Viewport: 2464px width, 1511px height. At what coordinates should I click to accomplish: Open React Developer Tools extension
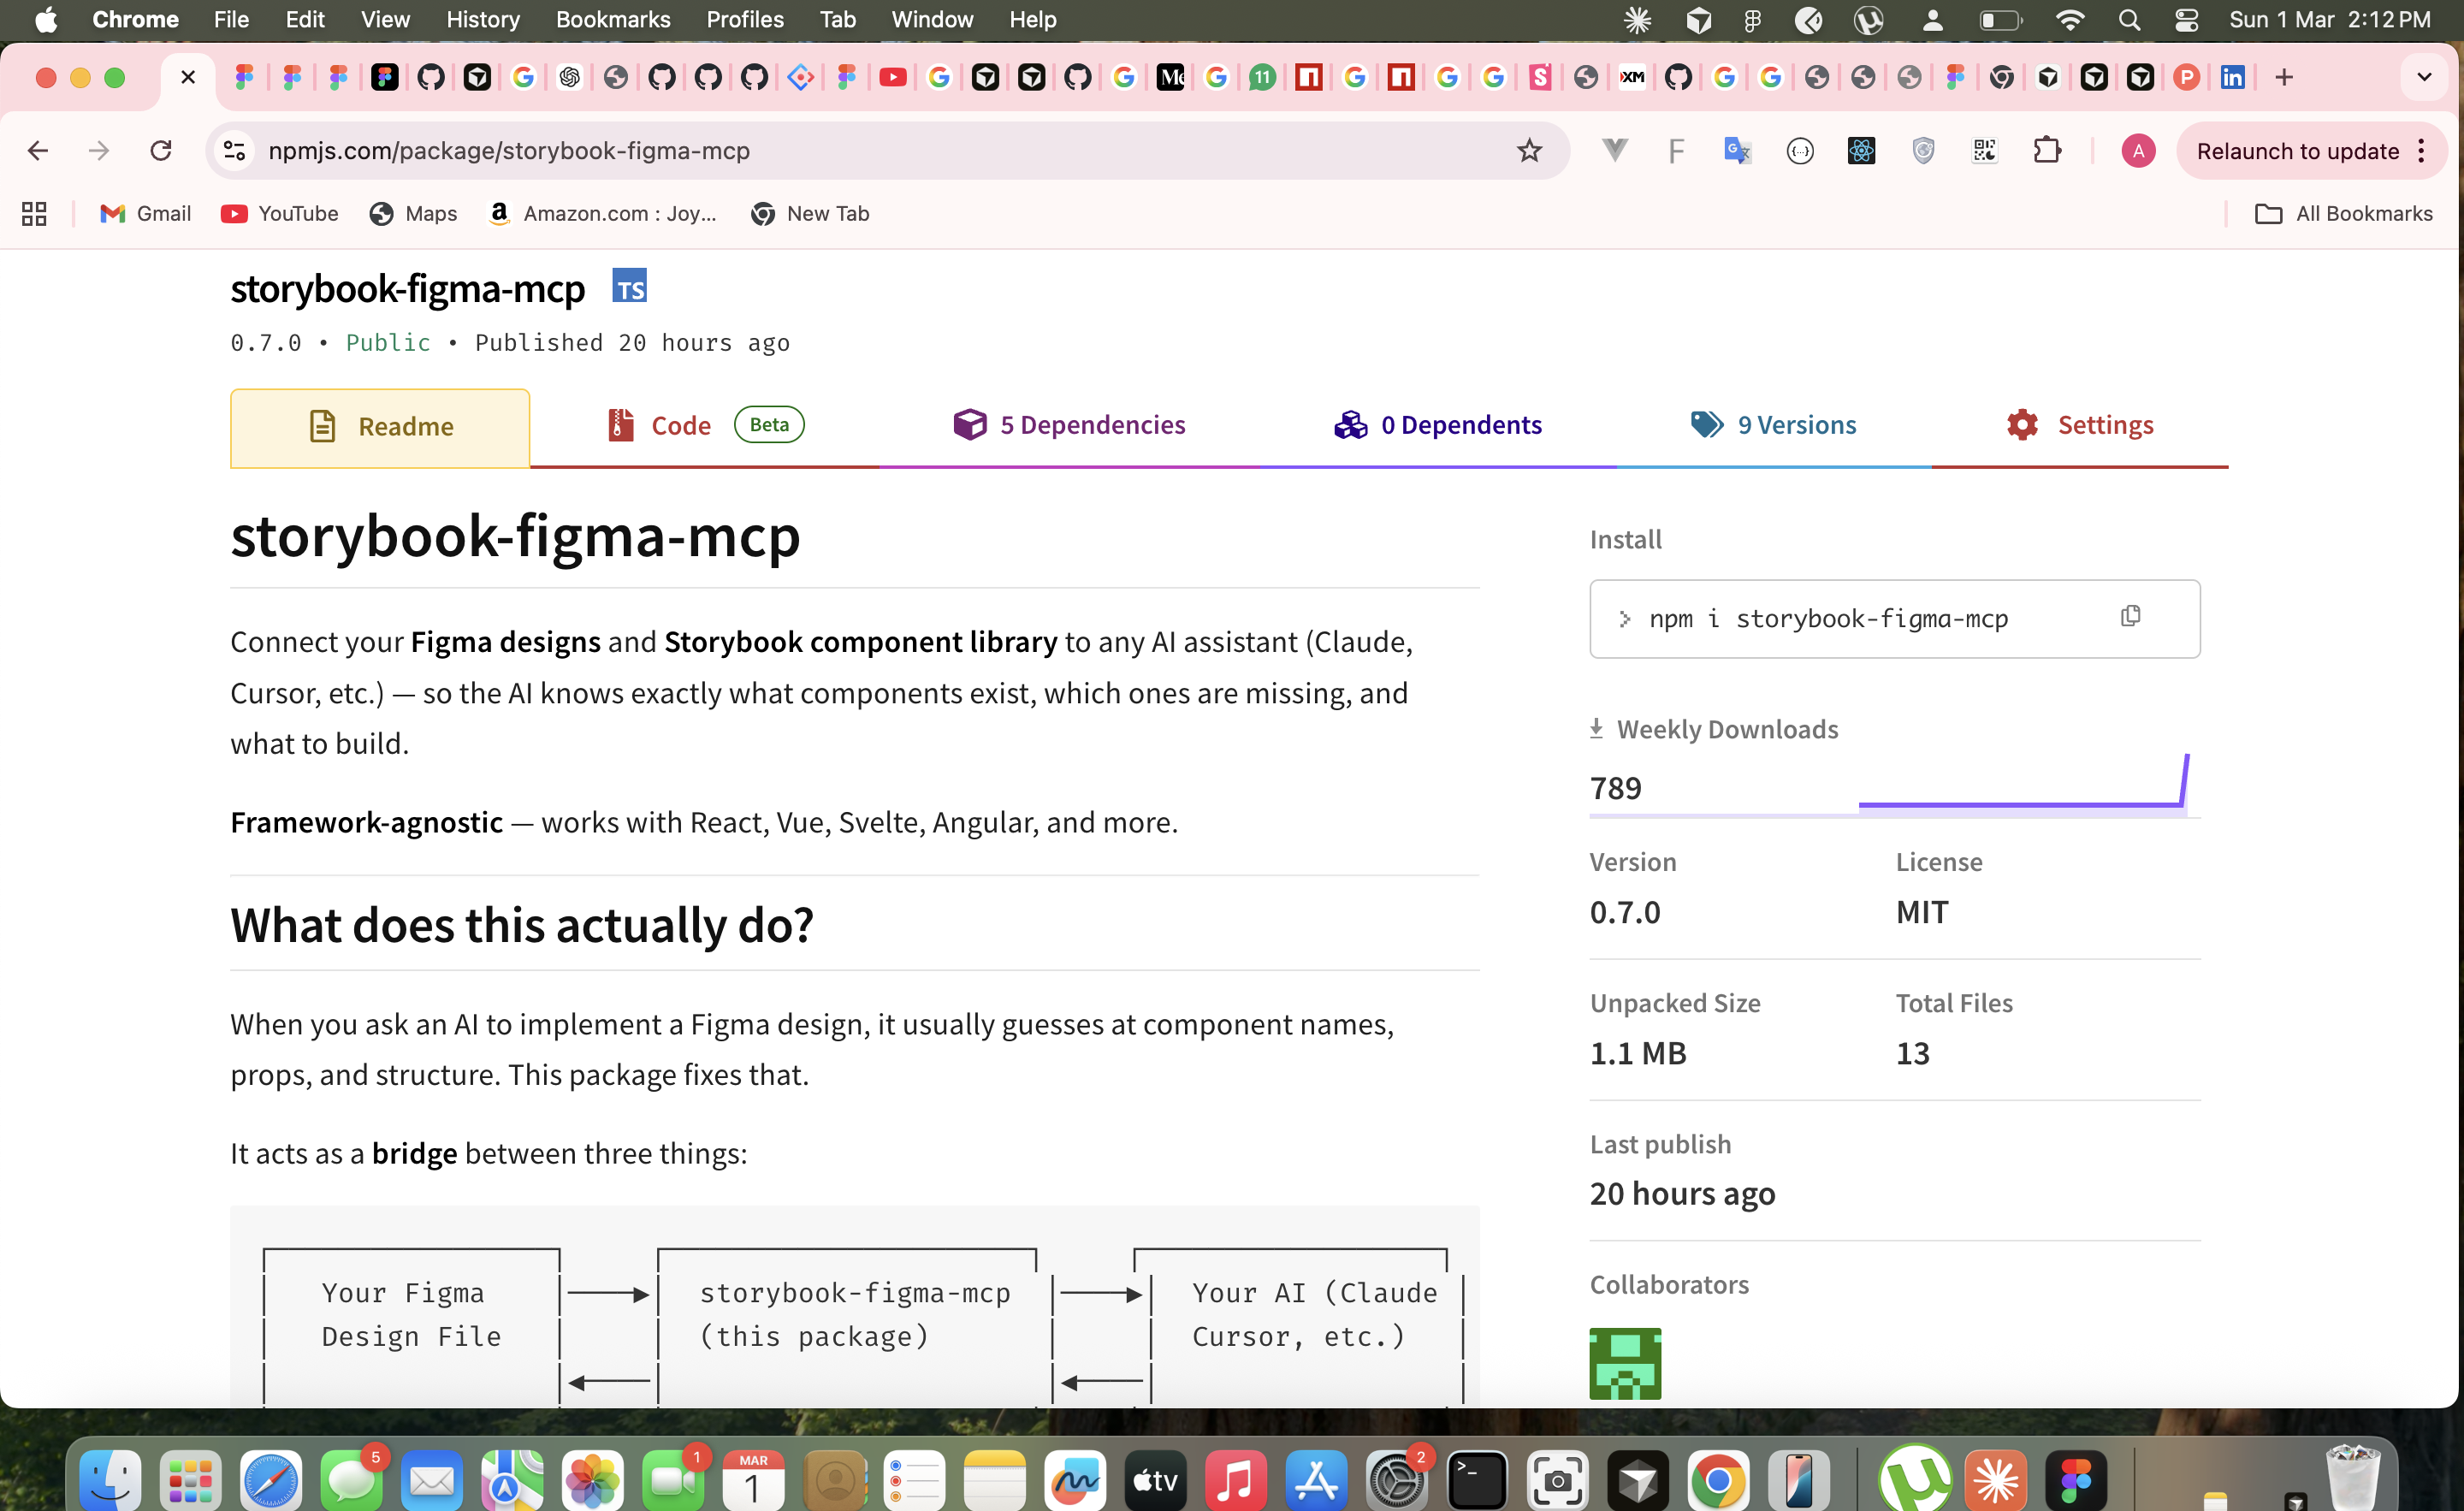point(1860,150)
